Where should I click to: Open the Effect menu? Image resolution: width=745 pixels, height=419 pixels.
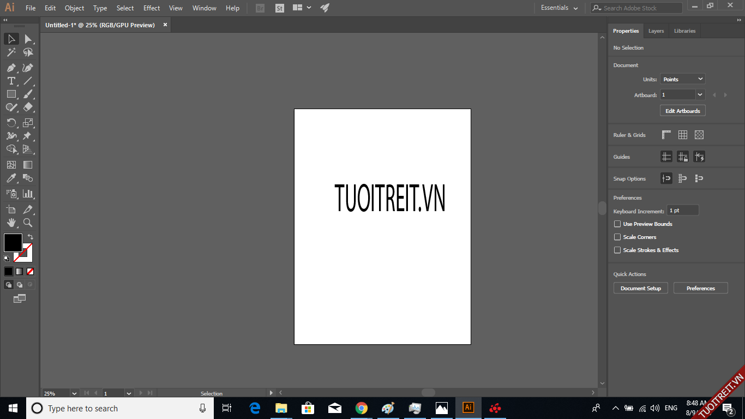click(152, 8)
